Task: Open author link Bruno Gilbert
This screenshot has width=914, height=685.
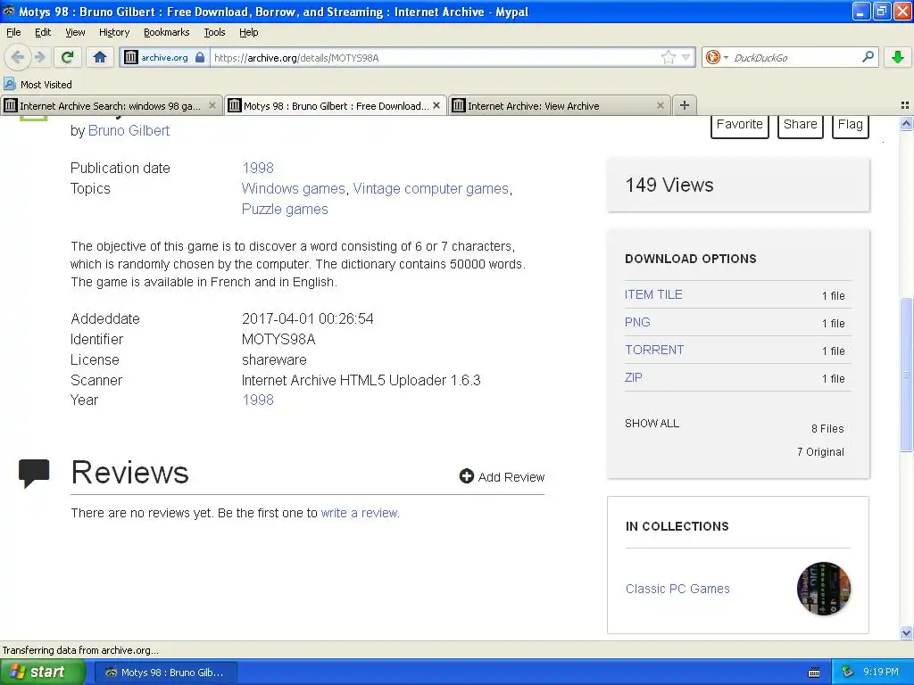Action: (129, 130)
